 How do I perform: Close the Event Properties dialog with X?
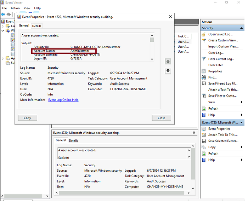coord(170,17)
